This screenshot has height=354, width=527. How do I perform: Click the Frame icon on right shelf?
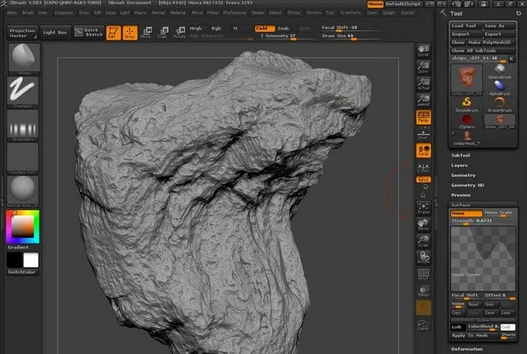(x=424, y=208)
